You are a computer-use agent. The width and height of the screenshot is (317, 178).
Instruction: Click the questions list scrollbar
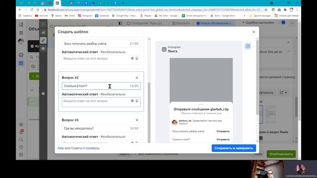click(149, 112)
